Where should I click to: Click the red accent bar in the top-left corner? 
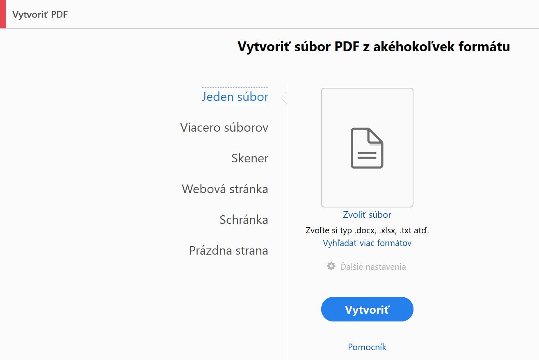click(x=3, y=14)
